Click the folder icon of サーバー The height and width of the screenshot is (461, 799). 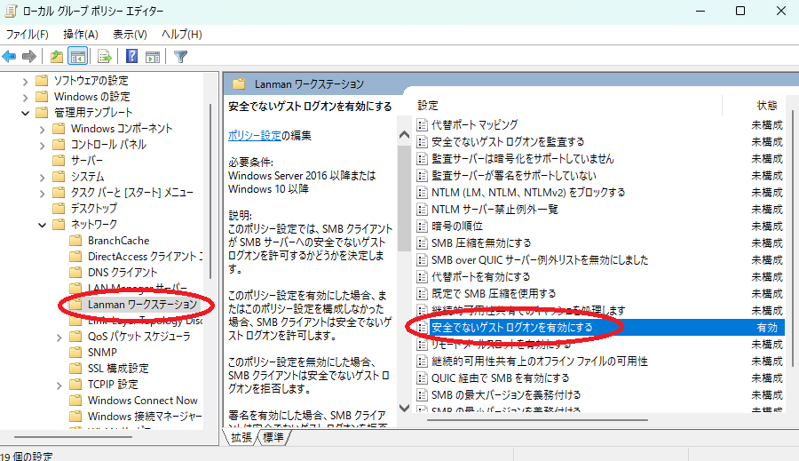point(59,160)
